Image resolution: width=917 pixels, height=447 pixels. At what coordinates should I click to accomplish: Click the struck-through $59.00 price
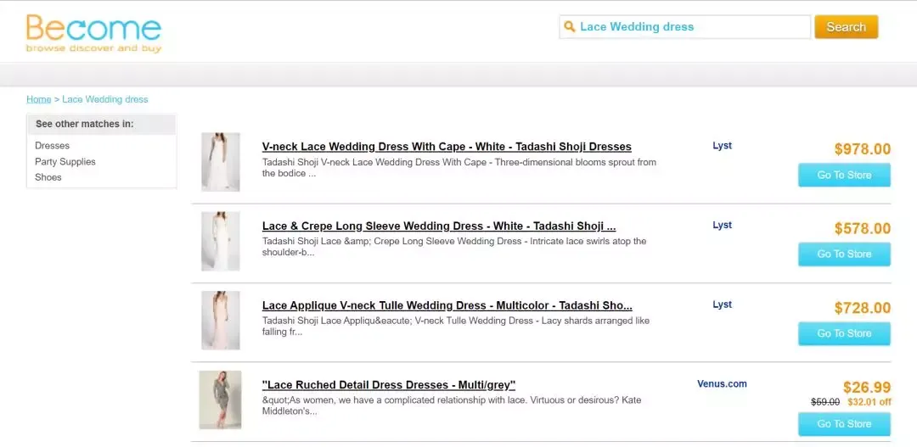pyautogui.click(x=825, y=402)
